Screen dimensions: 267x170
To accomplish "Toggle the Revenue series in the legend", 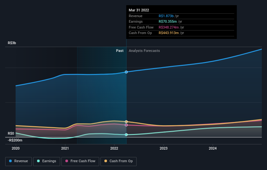I will tap(19, 161).
